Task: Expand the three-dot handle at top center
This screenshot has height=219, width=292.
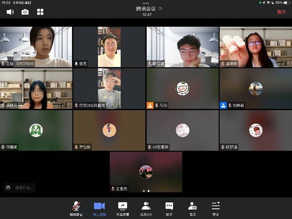Action: pos(146,3)
